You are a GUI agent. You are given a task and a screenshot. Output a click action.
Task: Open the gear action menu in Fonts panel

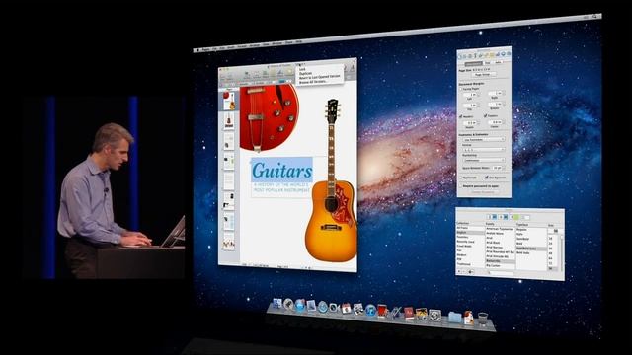pyautogui.click(x=470, y=272)
